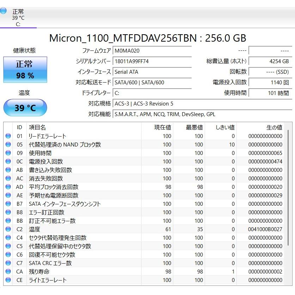Select the リードエラーレート attribute name

pos(47,136)
